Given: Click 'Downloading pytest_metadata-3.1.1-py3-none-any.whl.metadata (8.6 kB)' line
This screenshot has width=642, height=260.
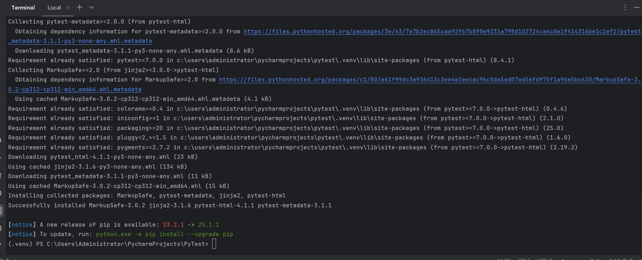Looking at the screenshot, I should [x=134, y=51].
